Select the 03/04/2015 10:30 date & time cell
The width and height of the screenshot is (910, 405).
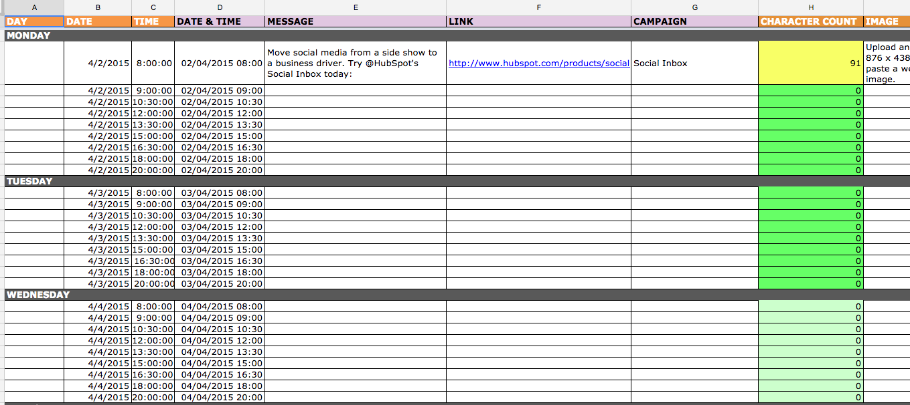coord(220,216)
